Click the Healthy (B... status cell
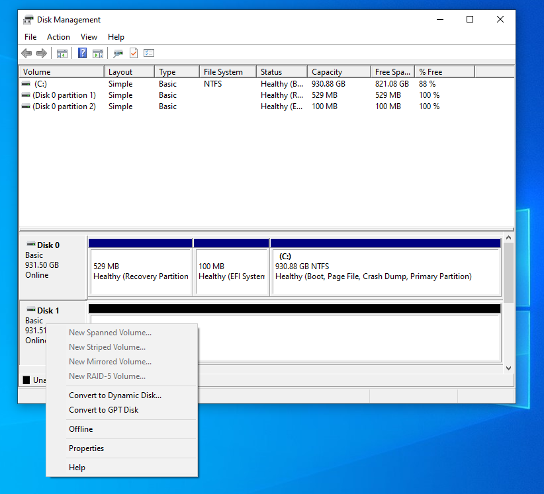Screen dimensions: 544x494 click(282, 84)
